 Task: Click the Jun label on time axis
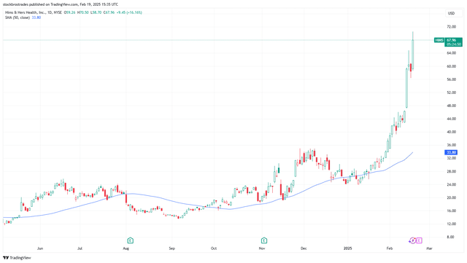[40, 248]
